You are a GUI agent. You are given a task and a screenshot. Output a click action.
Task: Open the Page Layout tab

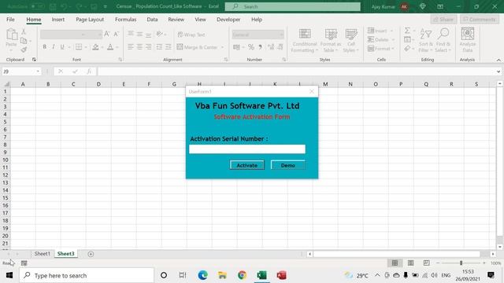click(90, 20)
